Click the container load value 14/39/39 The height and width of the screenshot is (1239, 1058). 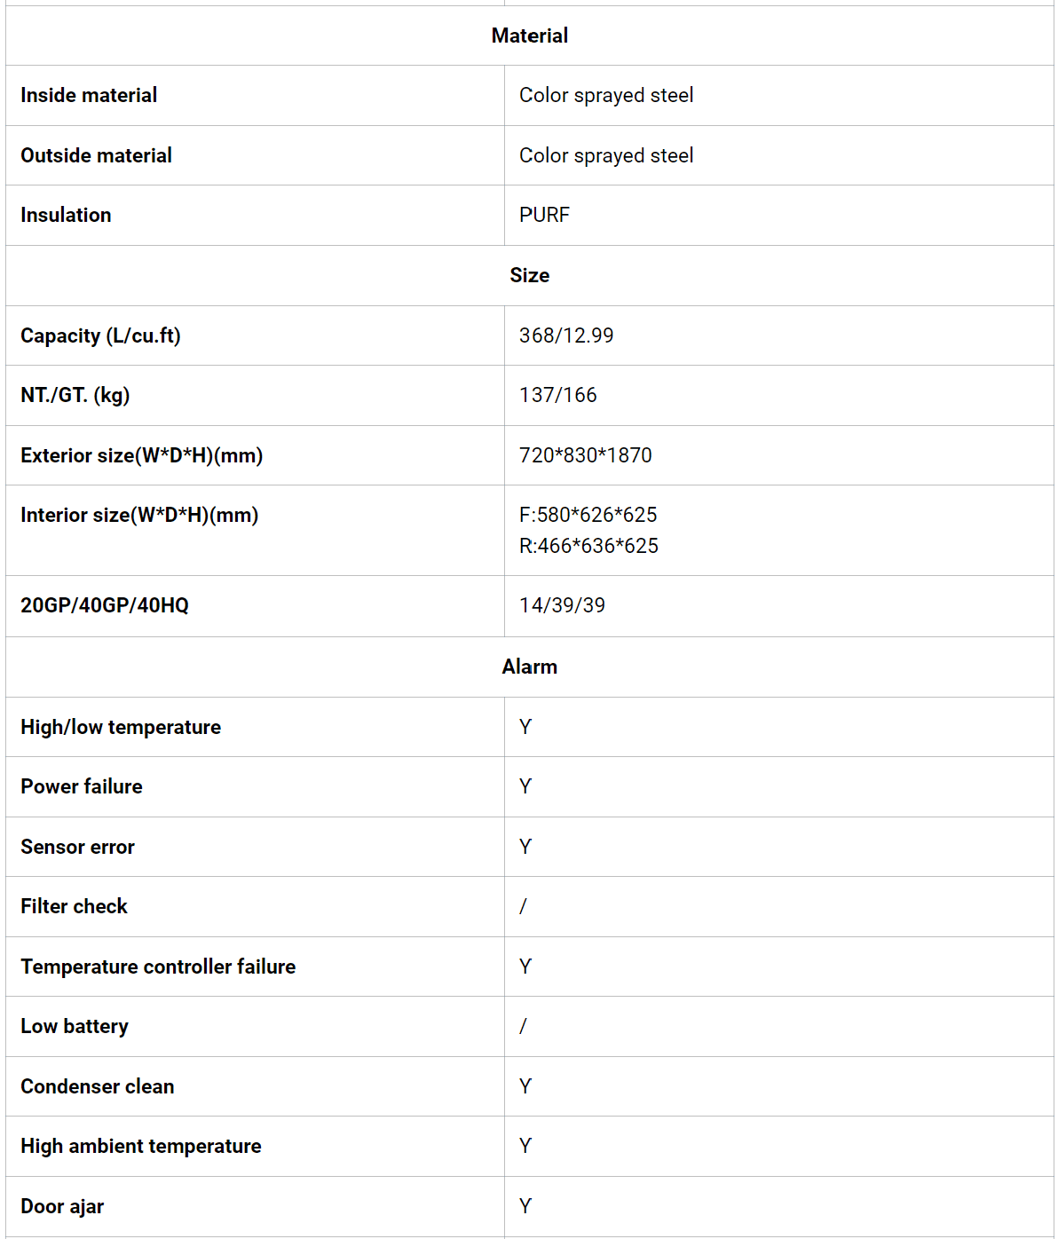(x=562, y=605)
